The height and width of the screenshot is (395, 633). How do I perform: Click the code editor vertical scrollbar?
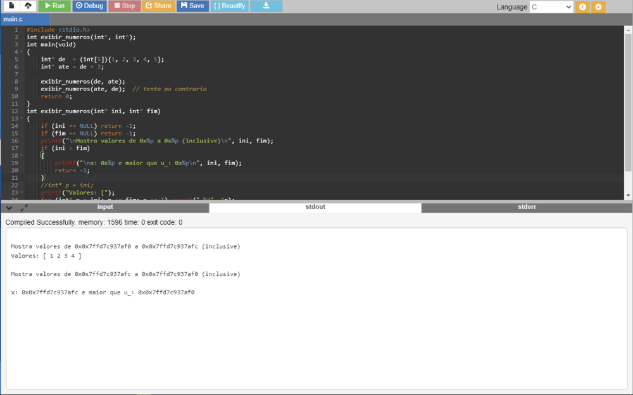(x=628, y=101)
